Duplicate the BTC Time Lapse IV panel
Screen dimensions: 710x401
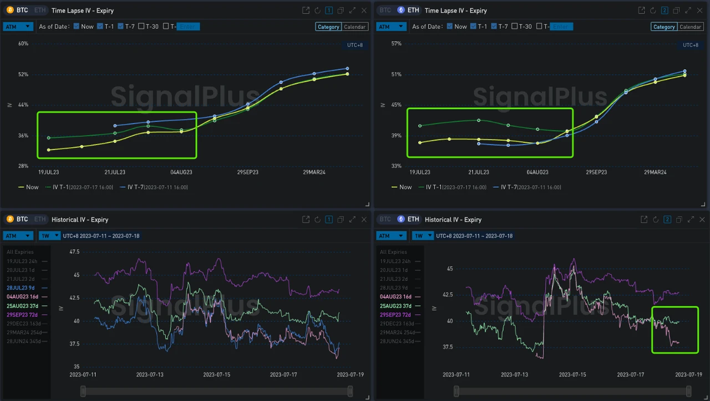point(341,11)
